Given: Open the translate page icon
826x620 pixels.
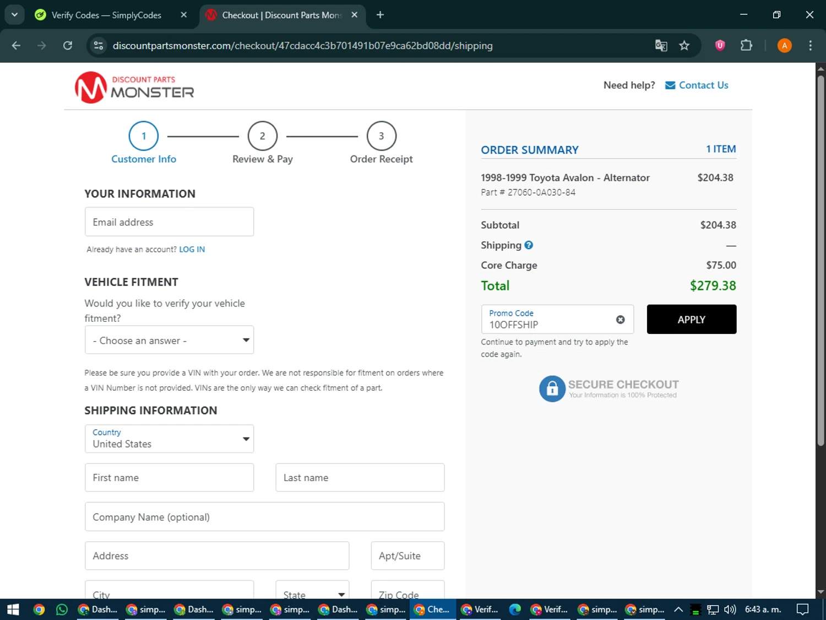Looking at the screenshot, I should (x=661, y=46).
